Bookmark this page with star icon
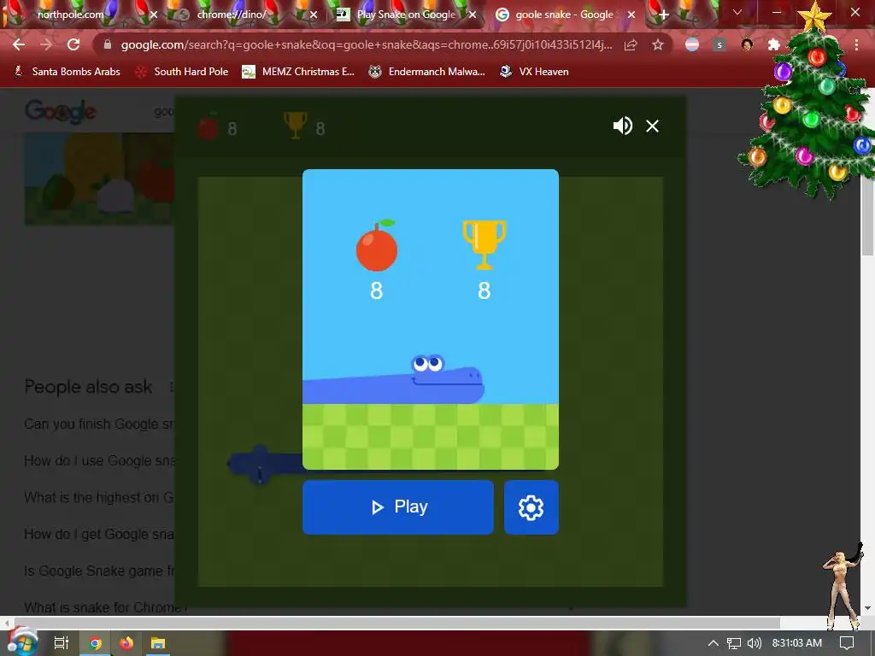 tap(658, 44)
